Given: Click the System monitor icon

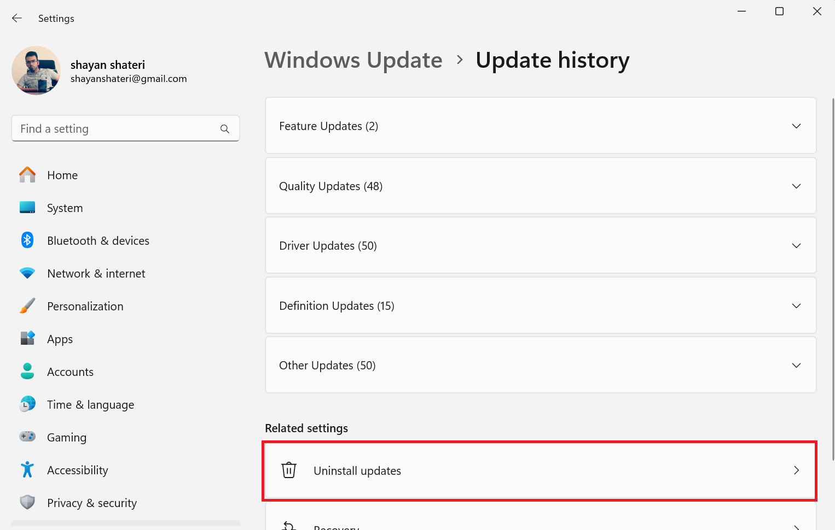Looking at the screenshot, I should (x=27, y=208).
